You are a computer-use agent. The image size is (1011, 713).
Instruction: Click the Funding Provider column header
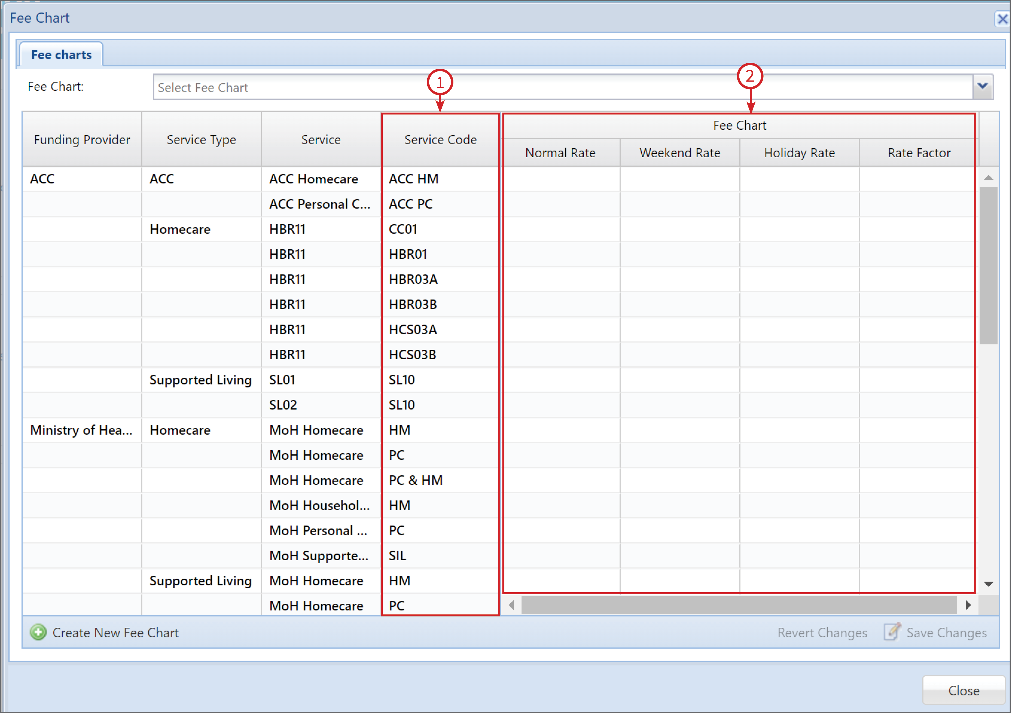tap(82, 140)
